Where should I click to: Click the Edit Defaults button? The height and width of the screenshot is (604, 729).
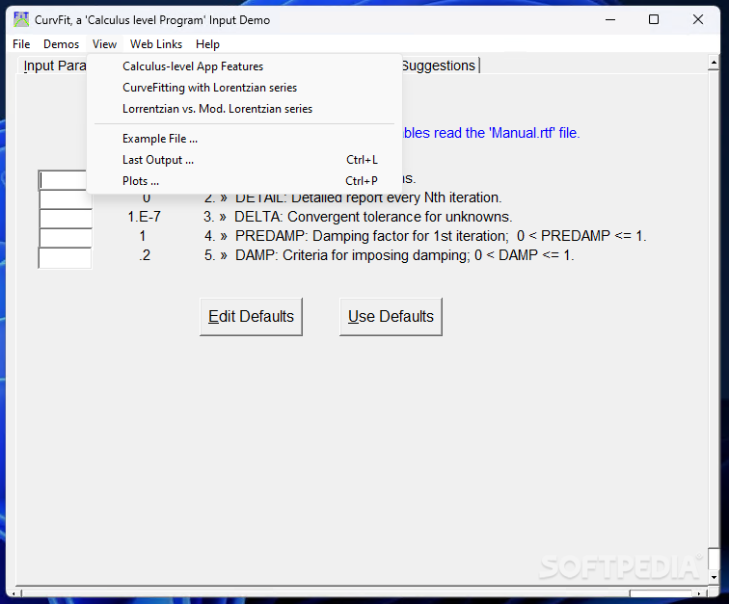point(251,316)
